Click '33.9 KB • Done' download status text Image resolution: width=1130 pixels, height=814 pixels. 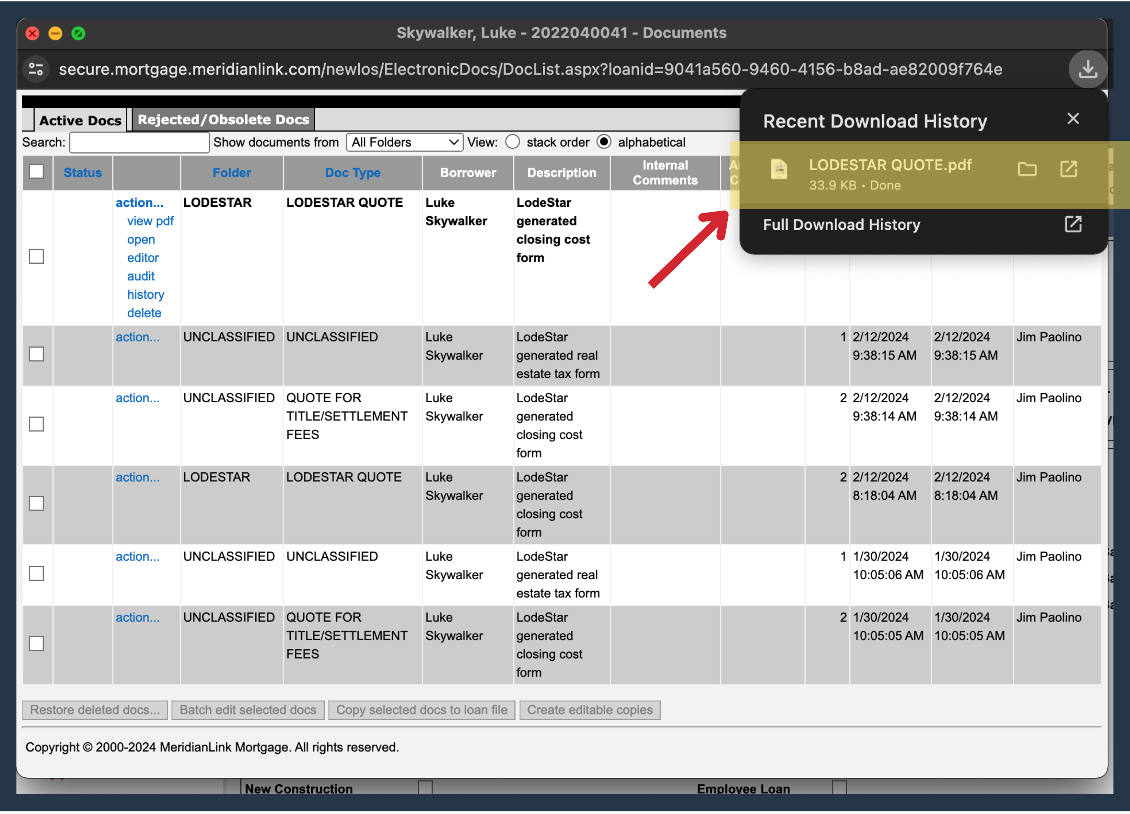coord(855,185)
